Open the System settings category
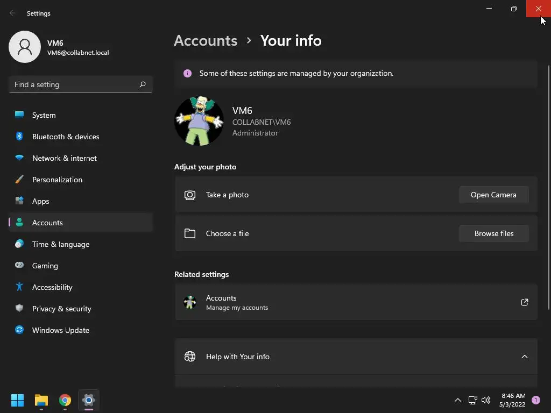Image resolution: width=551 pixels, height=413 pixels. coord(44,115)
